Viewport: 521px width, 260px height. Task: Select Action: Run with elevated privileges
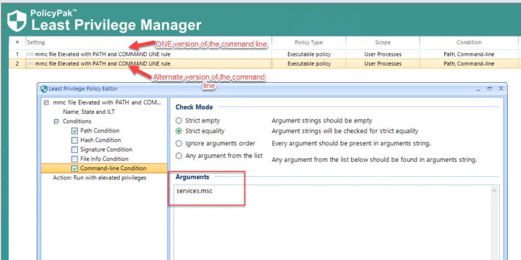click(99, 177)
